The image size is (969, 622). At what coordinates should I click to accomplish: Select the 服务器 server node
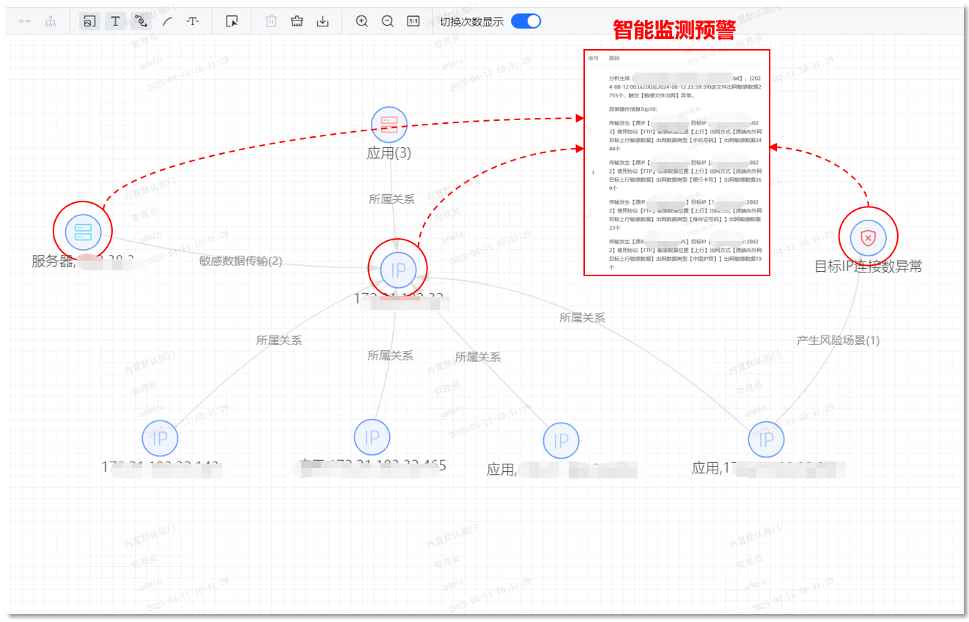[82, 230]
